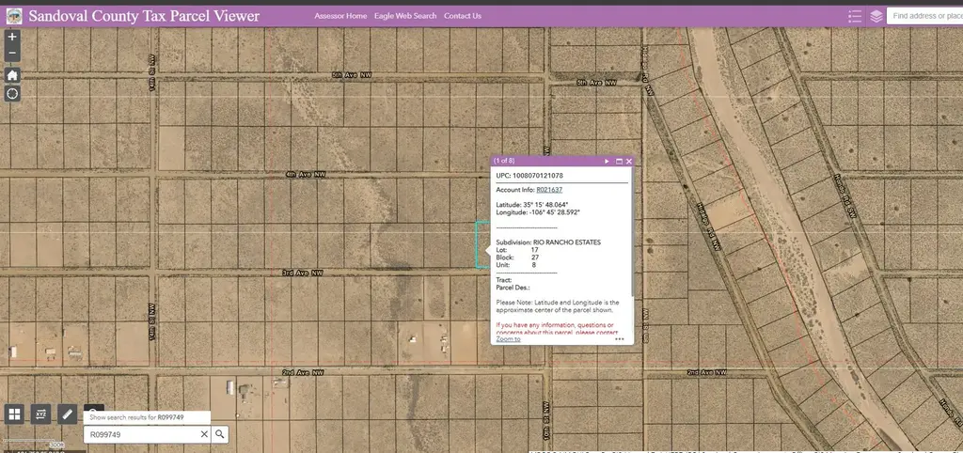Image resolution: width=963 pixels, height=453 pixels.
Task: Open the XYZ coordinate conversion tool
Action: click(x=40, y=414)
